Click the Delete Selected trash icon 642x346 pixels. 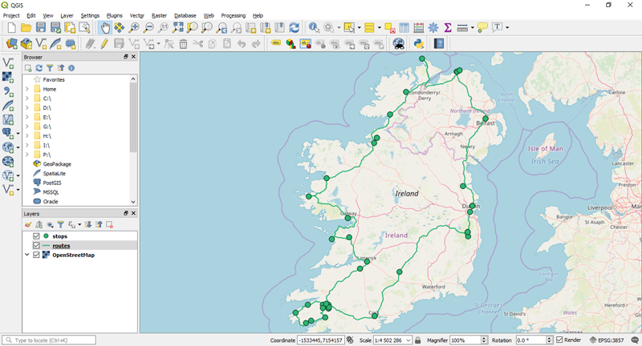coord(184,43)
